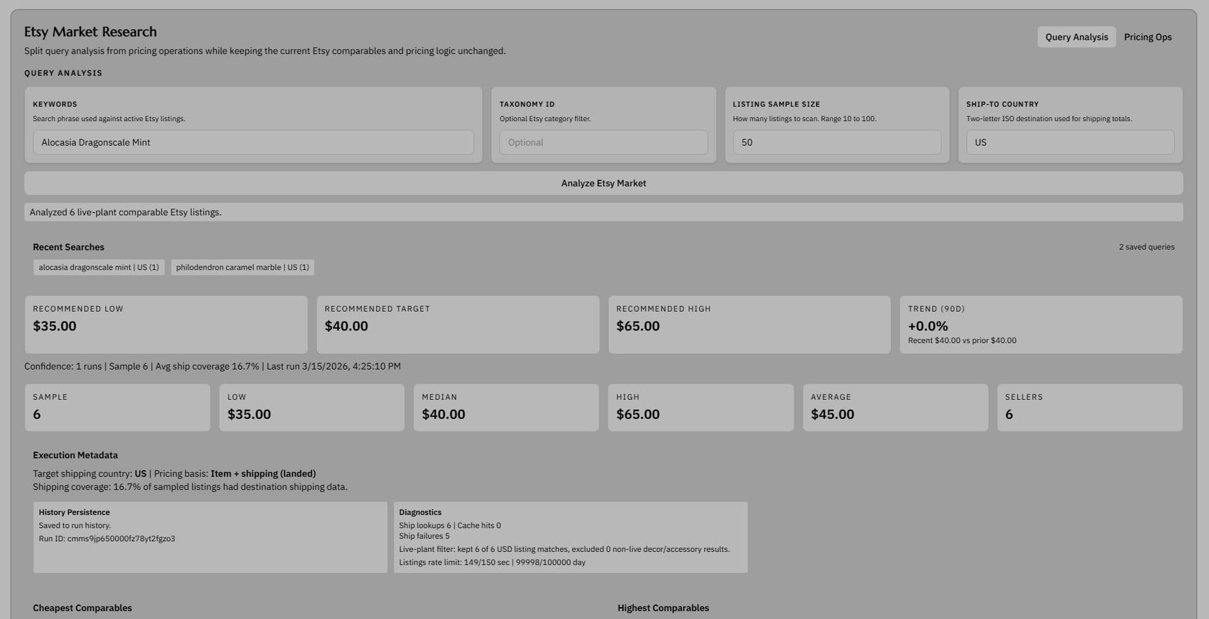
Task: Click the Analyze Etsy Market button
Action: coord(603,183)
